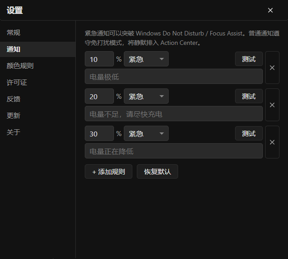
Task: Delete the 30% notification rule
Action: (272, 142)
